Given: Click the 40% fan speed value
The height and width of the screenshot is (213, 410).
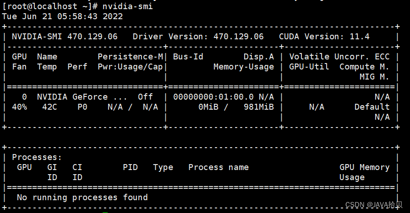Looking at the screenshot, I should 19,107.
